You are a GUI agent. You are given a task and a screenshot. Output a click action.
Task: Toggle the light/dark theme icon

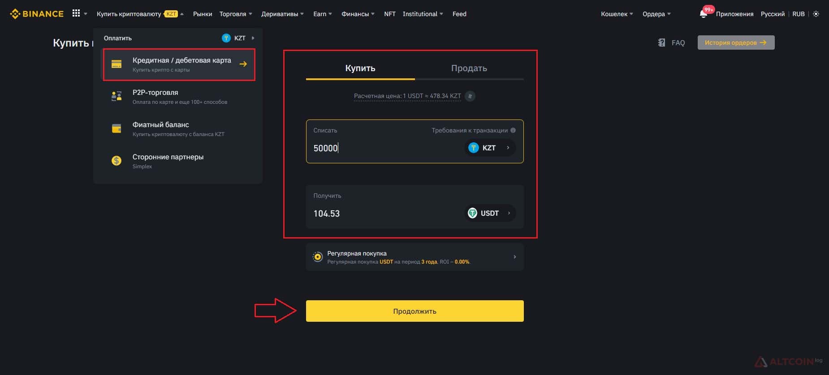pyautogui.click(x=816, y=14)
